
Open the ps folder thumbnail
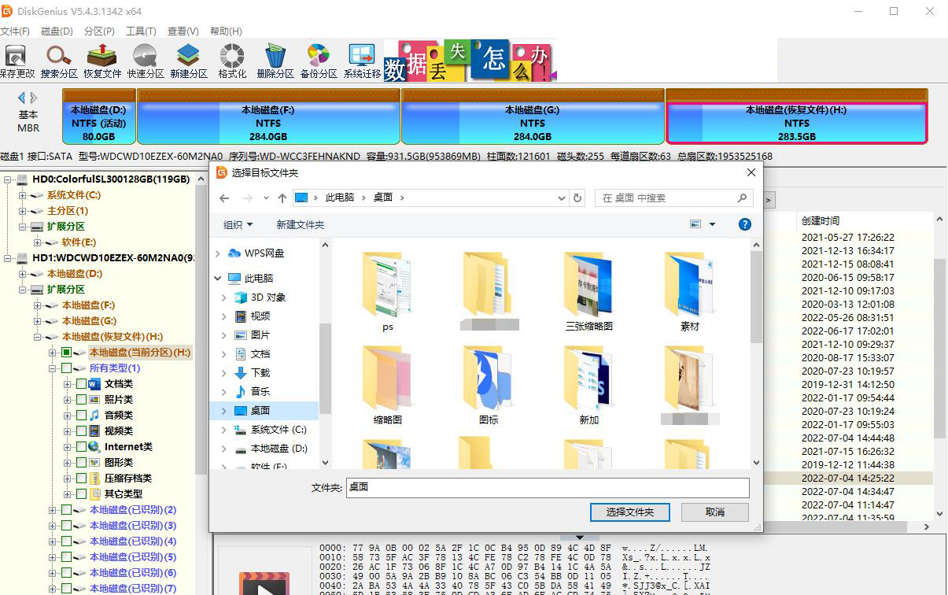click(x=387, y=291)
